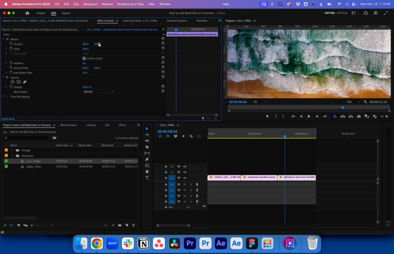Select the Ripple Edit tool
The height and width of the screenshot is (254, 394).
click(x=147, y=141)
